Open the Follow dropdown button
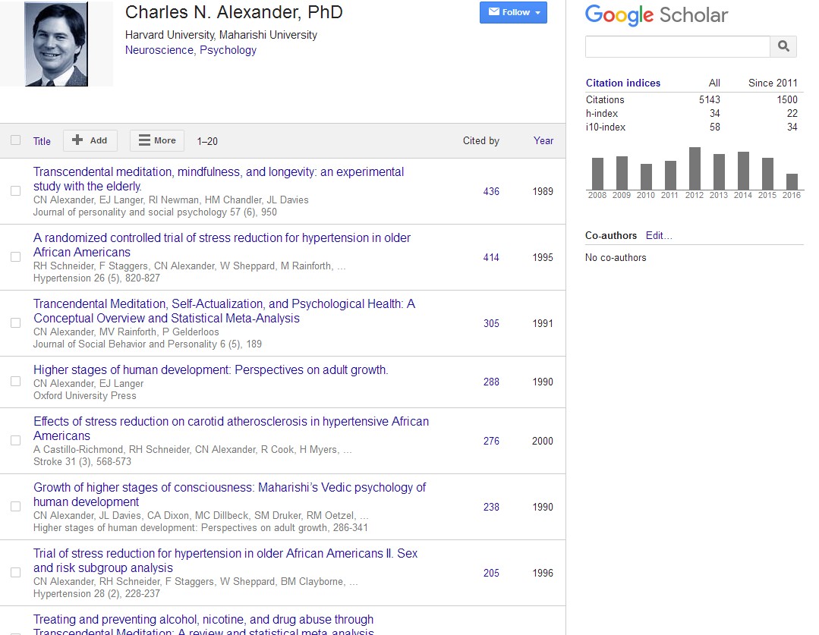 [513, 13]
